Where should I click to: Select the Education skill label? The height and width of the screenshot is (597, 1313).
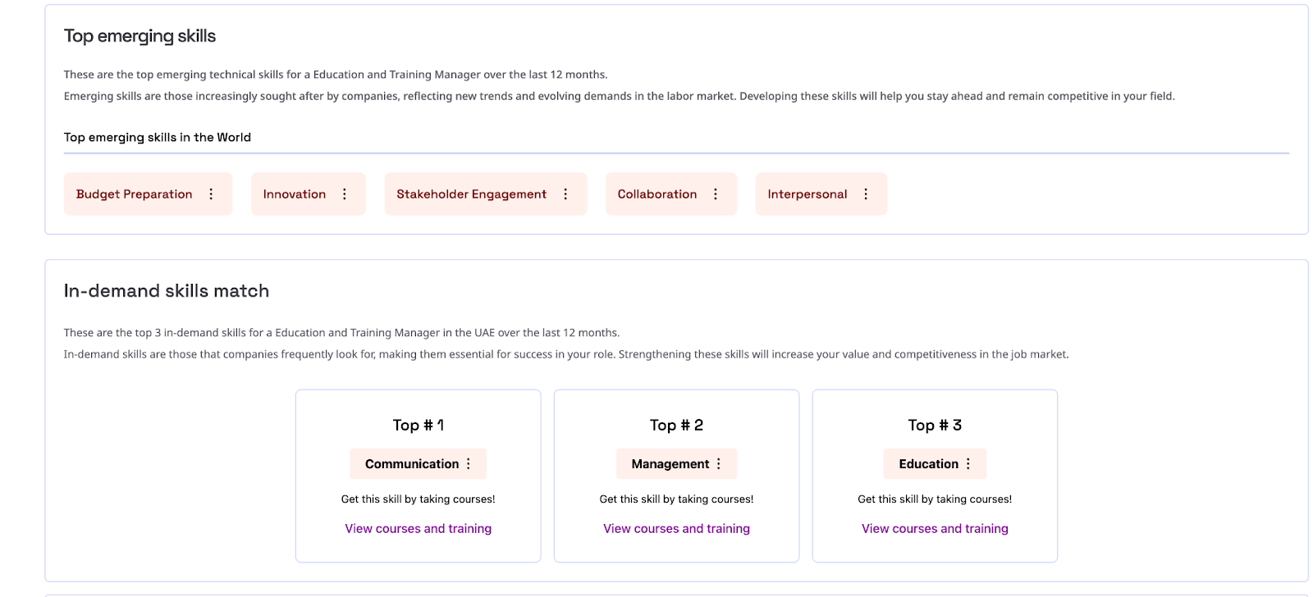928,464
